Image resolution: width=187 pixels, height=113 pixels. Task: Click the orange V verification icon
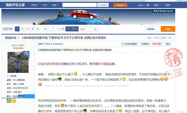click(x=24, y=45)
